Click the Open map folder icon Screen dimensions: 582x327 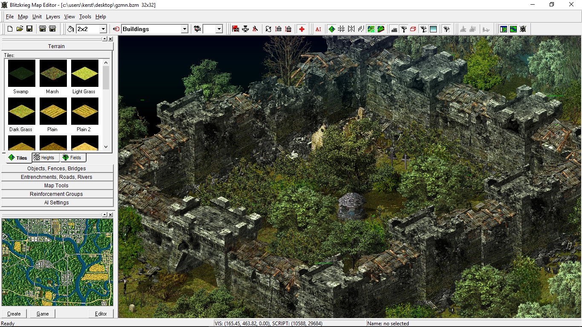click(x=20, y=29)
